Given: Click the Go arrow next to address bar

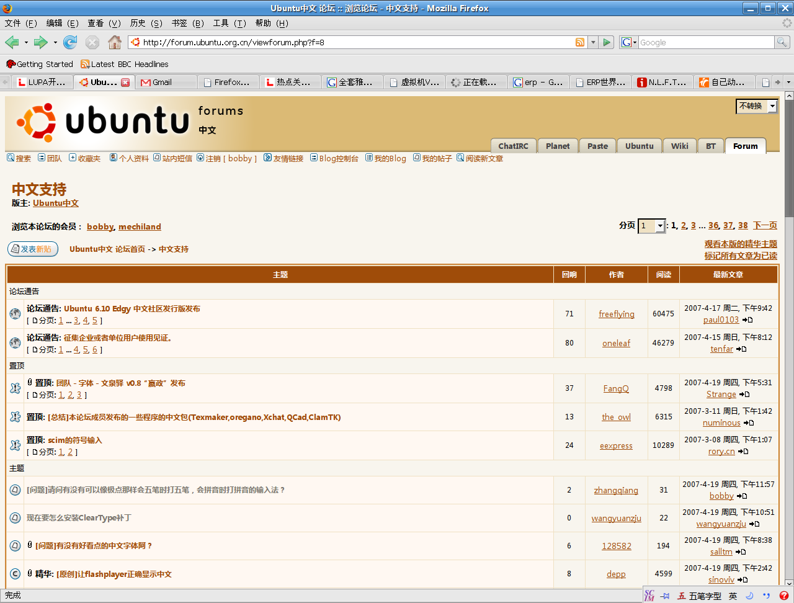Looking at the screenshot, I should 607,42.
